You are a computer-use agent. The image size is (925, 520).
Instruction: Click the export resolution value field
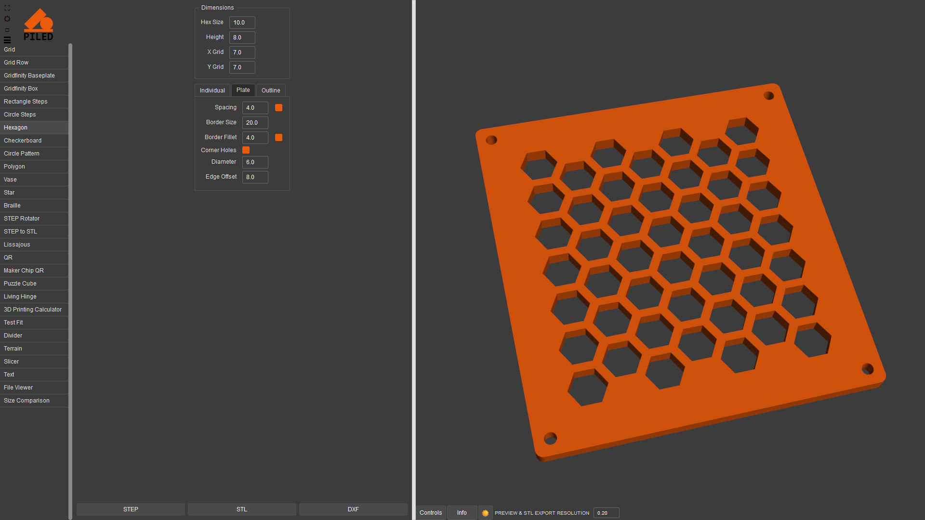tap(606, 513)
